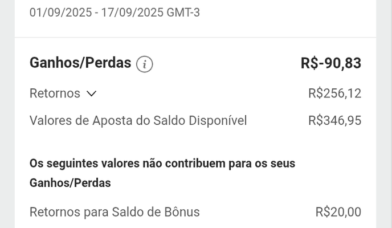Click the gray margin left of the card
Image resolution: width=392 pixels, height=228 pixels.
(7, 114)
